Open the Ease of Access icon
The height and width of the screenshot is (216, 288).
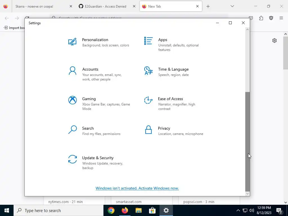(148, 100)
